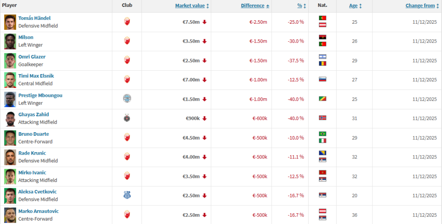Sort table by Market value column
This screenshot has height=224, width=442.
[190, 6]
